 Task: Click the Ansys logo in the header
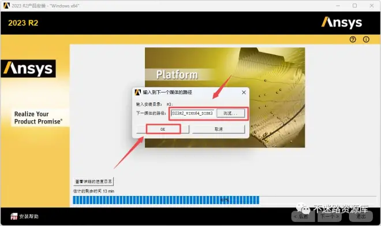[x=342, y=23]
